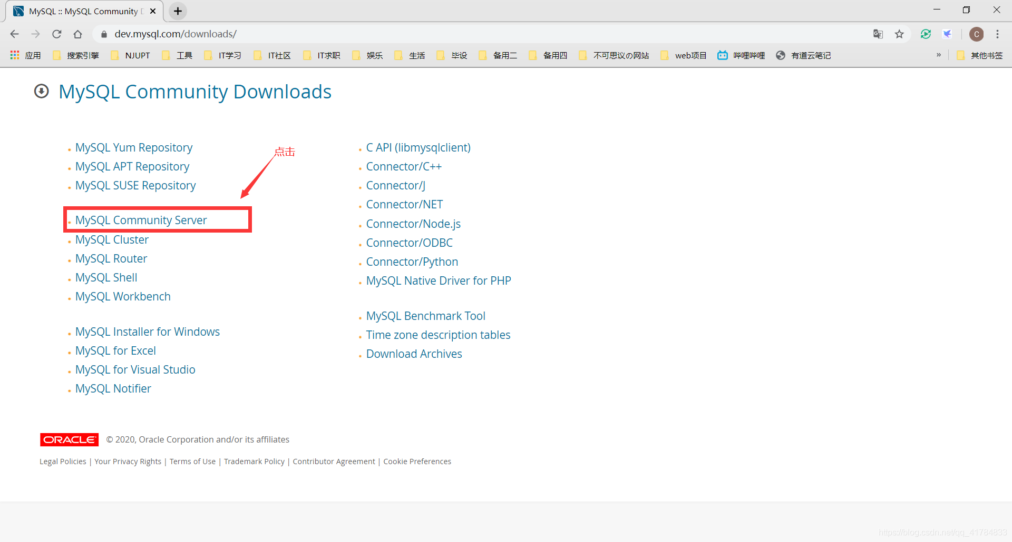The height and width of the screenshot is (542, 1012).
Task: Open MySQL for Visual Studio link
Action: pos(135,369)
